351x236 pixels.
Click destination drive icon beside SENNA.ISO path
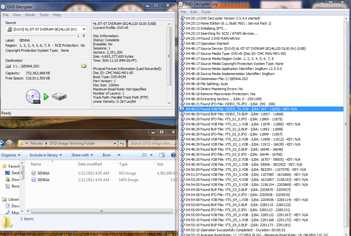8,66
